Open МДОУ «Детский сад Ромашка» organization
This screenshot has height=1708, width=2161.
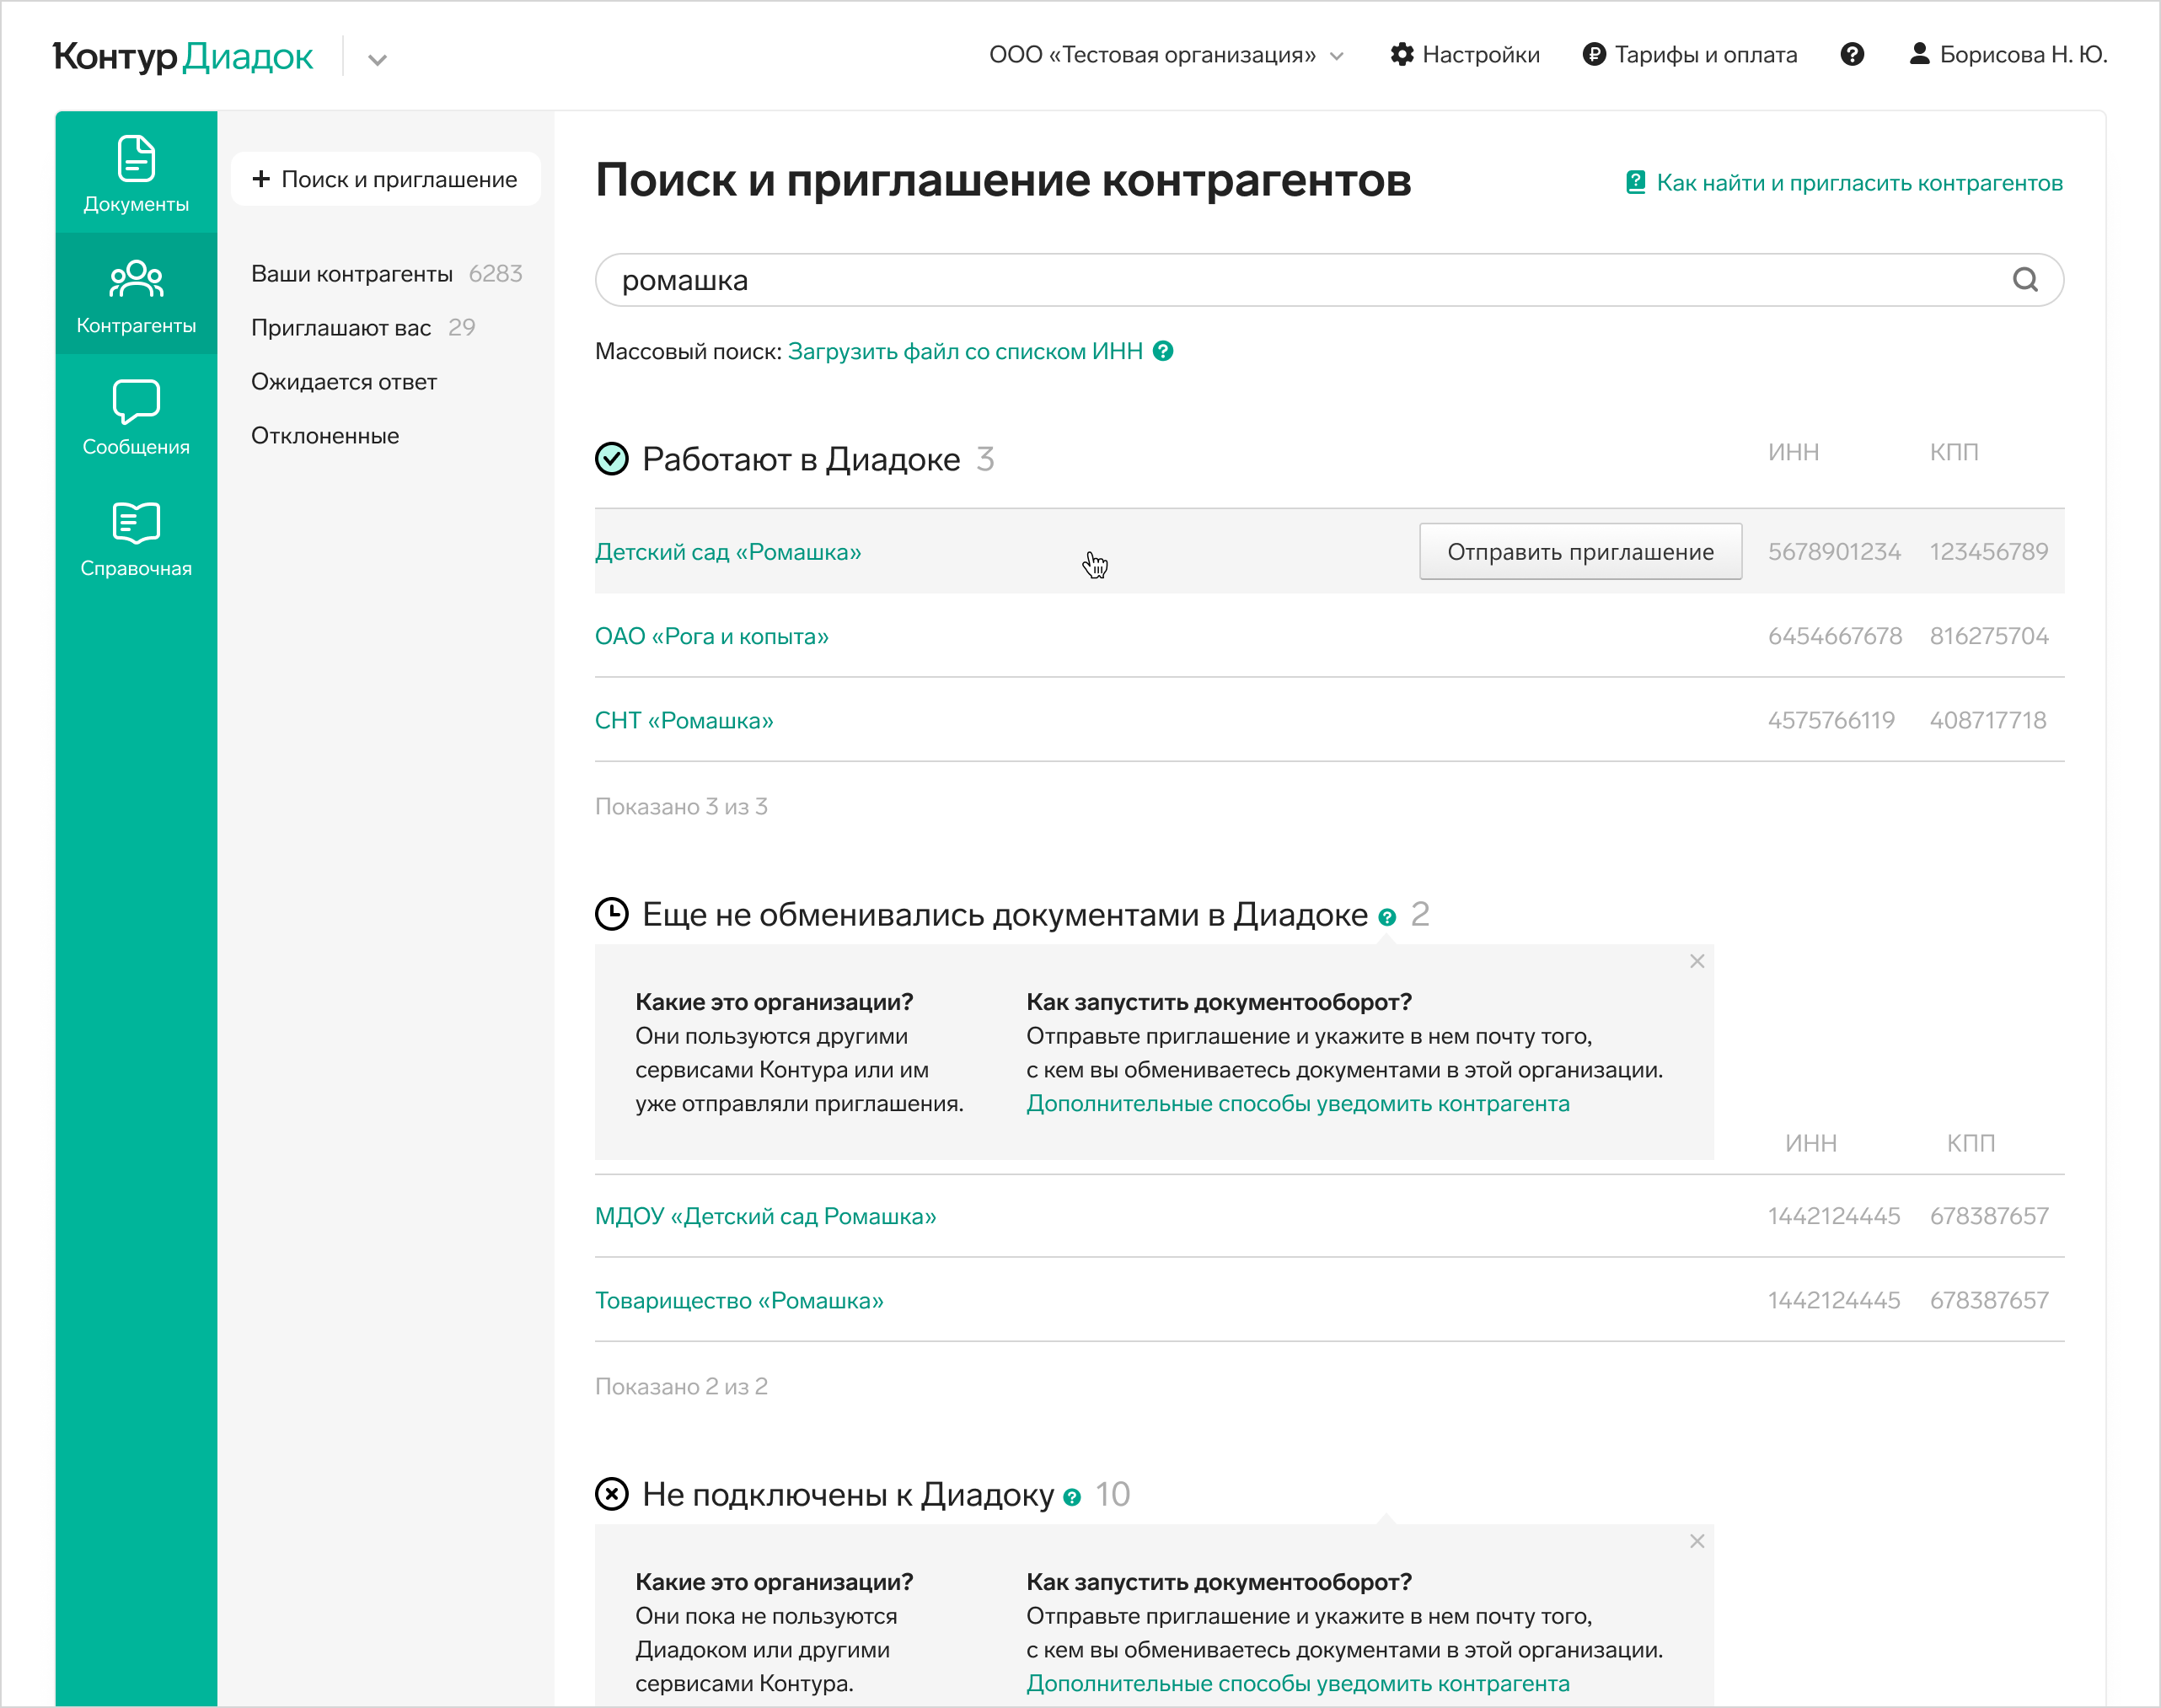pyautogui.click(x=765, y=1216)
